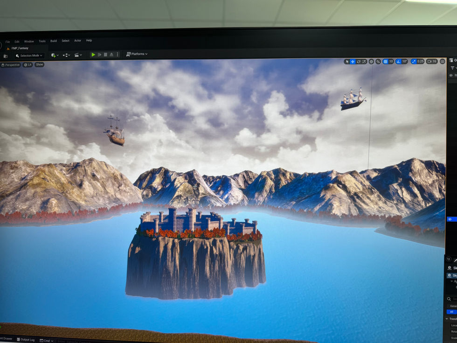Open the Build menu

point(54,41)
